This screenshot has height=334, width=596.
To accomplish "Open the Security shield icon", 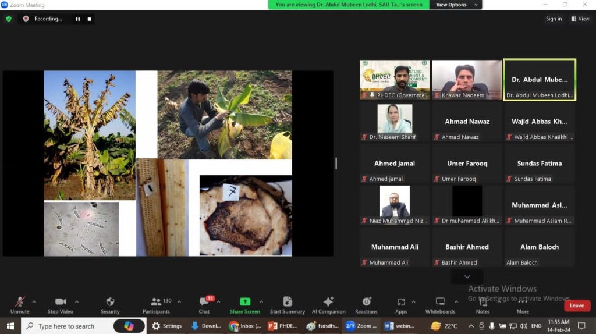I will 110,302.
